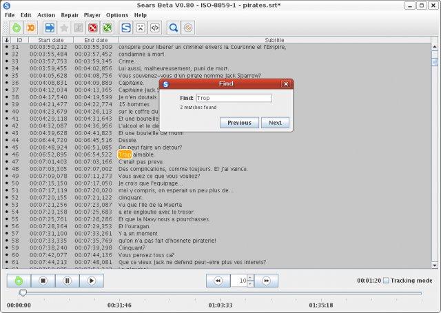Image resolution: width=441 pixels, height=313 pixels.
Task: Click the orange X-shaped toolbar icon
Action: [x=30, y=28]
